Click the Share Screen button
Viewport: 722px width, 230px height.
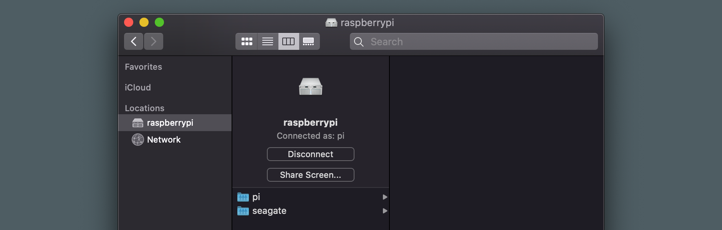tap(311, 175)
